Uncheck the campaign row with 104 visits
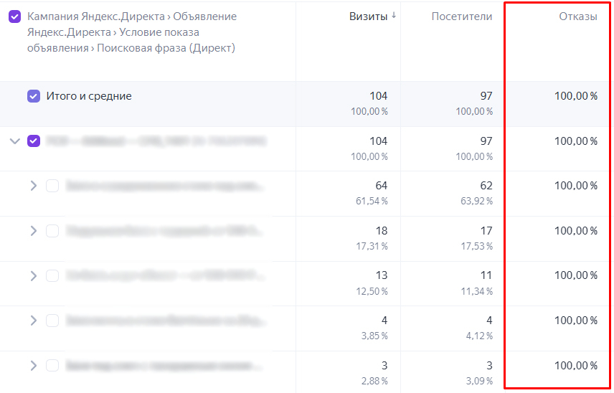The height and width of the screenshot is (393, 614). click(x=34, y=141)
